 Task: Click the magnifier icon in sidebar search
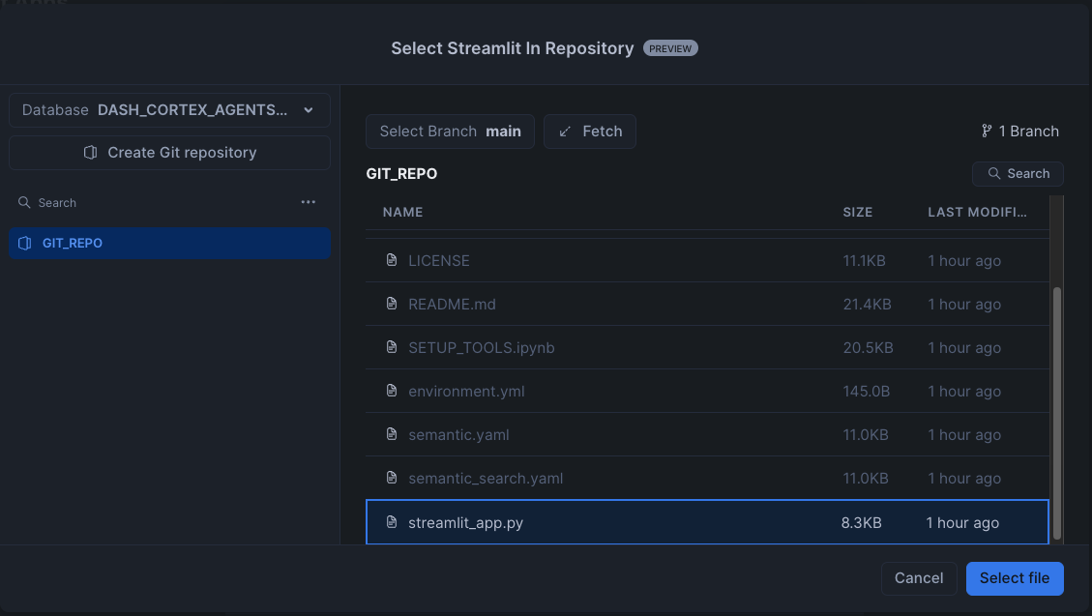[x=24, y=202]
